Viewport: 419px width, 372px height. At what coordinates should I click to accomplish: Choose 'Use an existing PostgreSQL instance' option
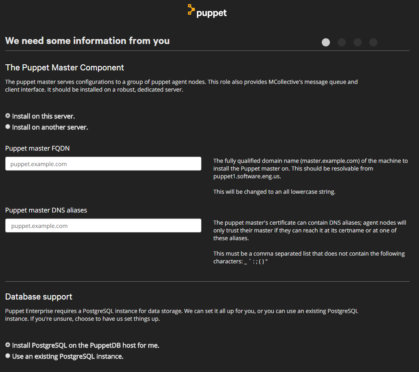pyautogui.click(x=8, y=356)
